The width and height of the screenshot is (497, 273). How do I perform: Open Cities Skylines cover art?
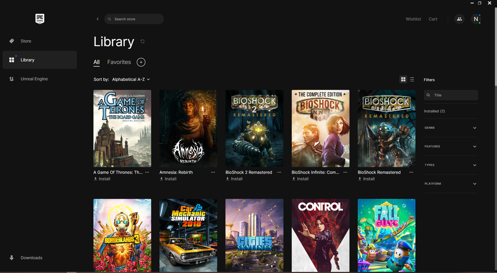pos(254,235)
